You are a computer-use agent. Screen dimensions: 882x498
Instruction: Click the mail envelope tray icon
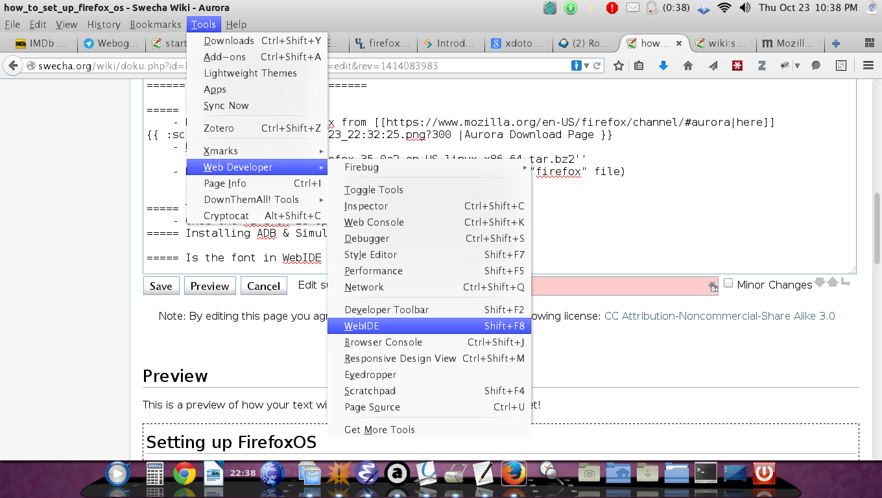pos(633,8)
